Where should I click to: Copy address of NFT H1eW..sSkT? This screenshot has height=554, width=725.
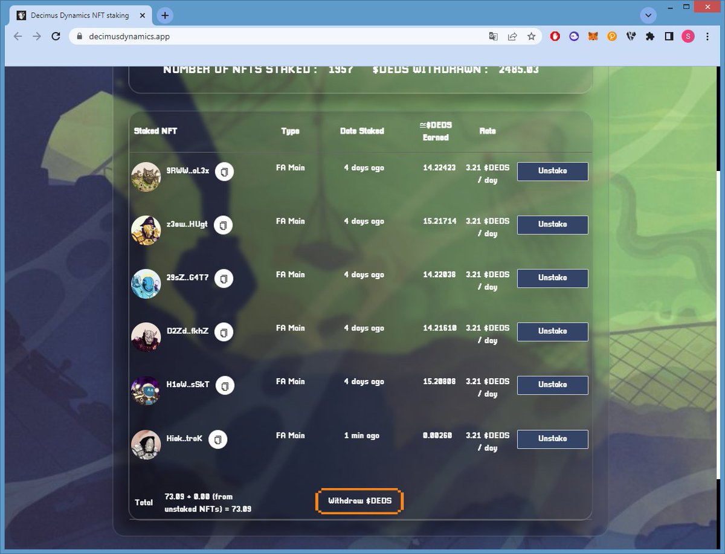point(225,385)
